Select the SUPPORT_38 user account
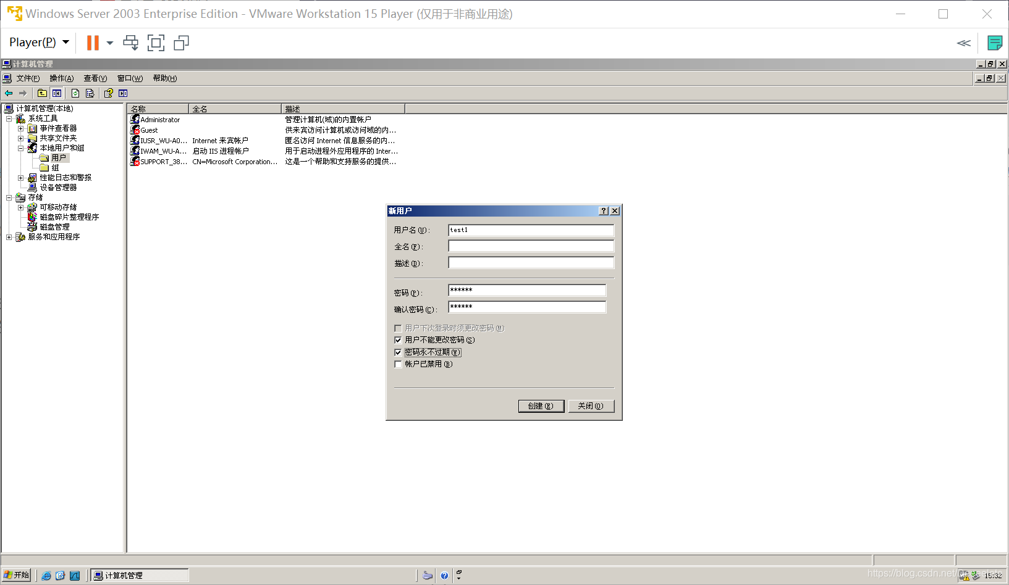The height and width of the screenshot is (585, 1009). coord(159,162)
